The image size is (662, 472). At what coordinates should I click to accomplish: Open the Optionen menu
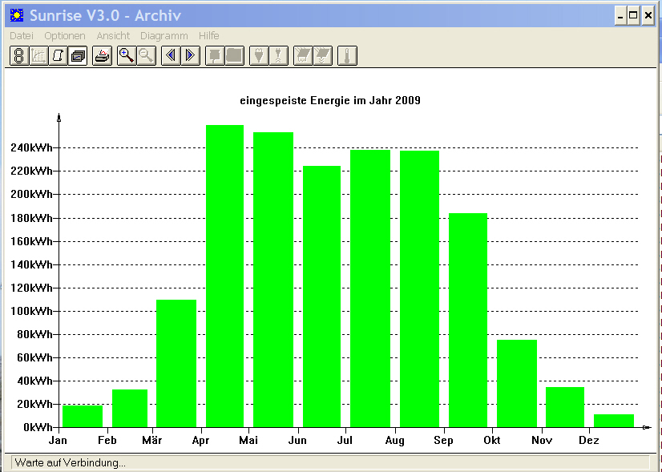65,36
